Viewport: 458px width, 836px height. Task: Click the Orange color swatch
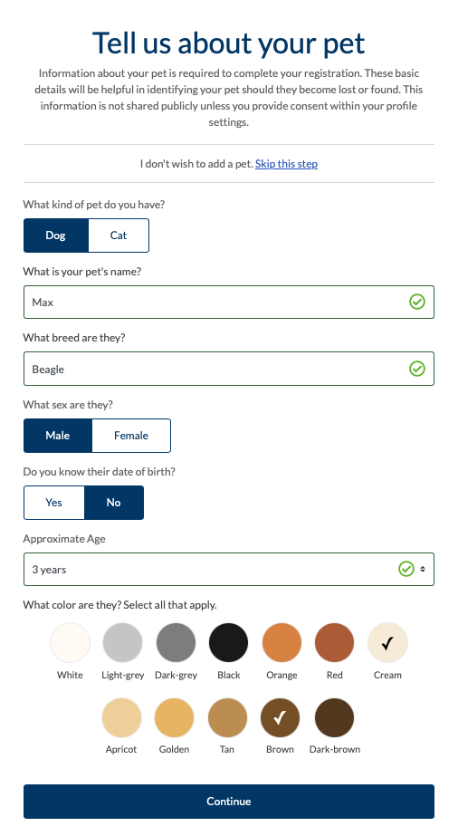[x=281, y=642]
